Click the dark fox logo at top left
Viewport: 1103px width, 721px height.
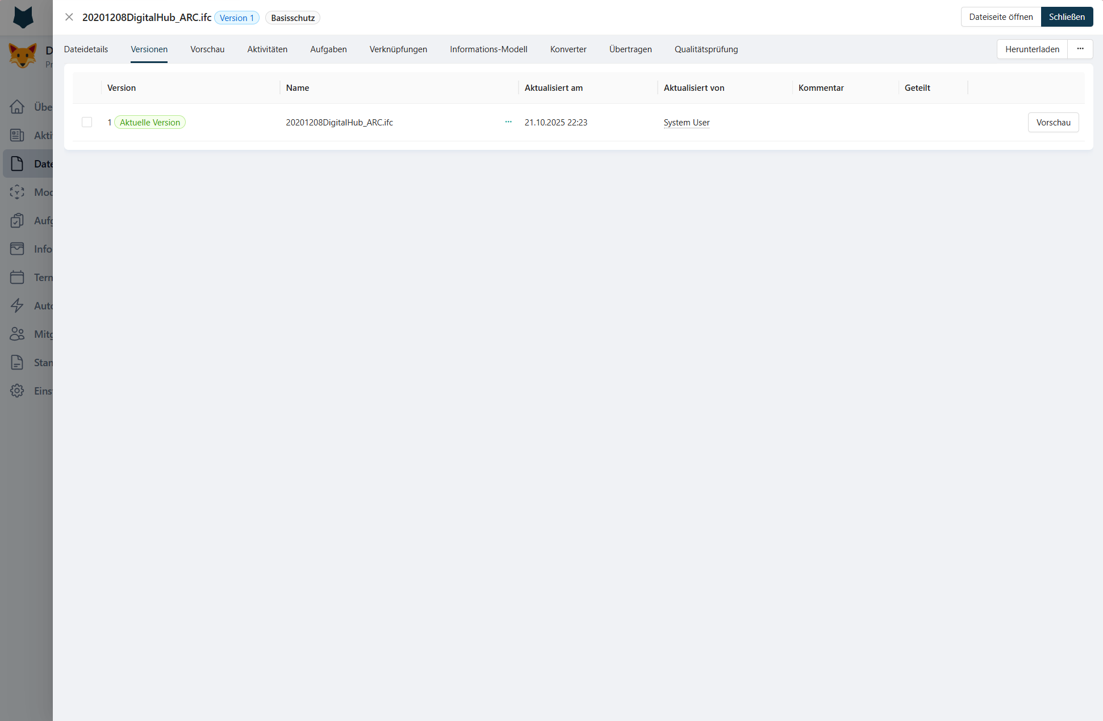[x=23, y=17]
